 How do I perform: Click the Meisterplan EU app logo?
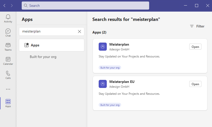(103, 84)
